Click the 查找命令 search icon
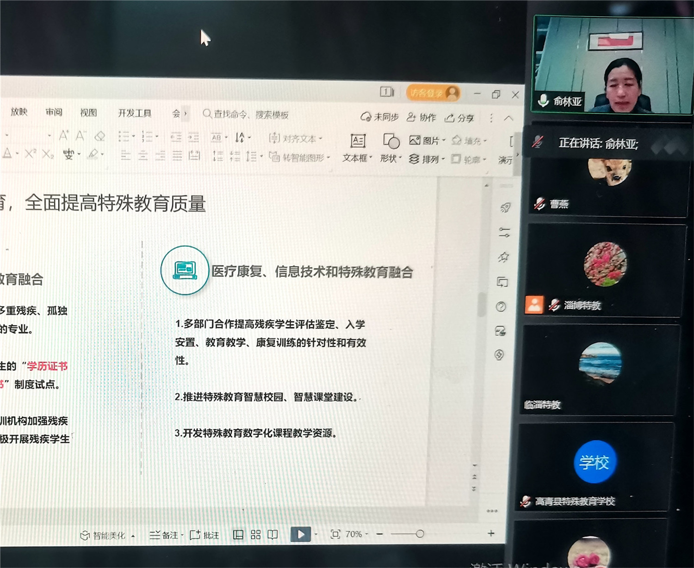694x568 pixels. [206, 114]
